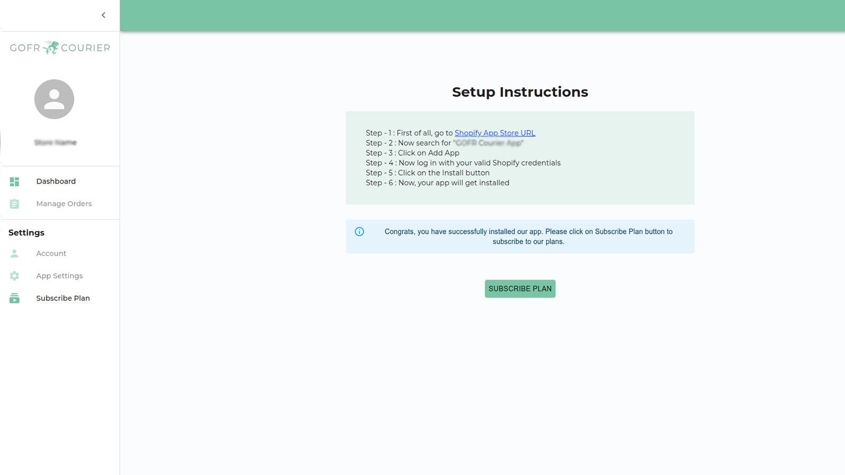Click the Manage Orders clipboard icon
Image resolution: width=845 pixels, height=475 pixels.
14,204
